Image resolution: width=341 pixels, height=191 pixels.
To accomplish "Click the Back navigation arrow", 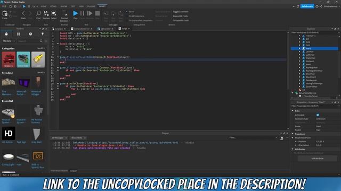I will (x=23, y=14).
